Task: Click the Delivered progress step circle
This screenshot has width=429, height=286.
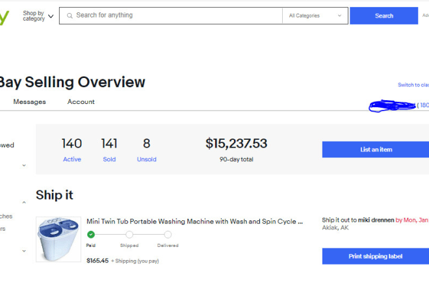Action: [168, 235]
